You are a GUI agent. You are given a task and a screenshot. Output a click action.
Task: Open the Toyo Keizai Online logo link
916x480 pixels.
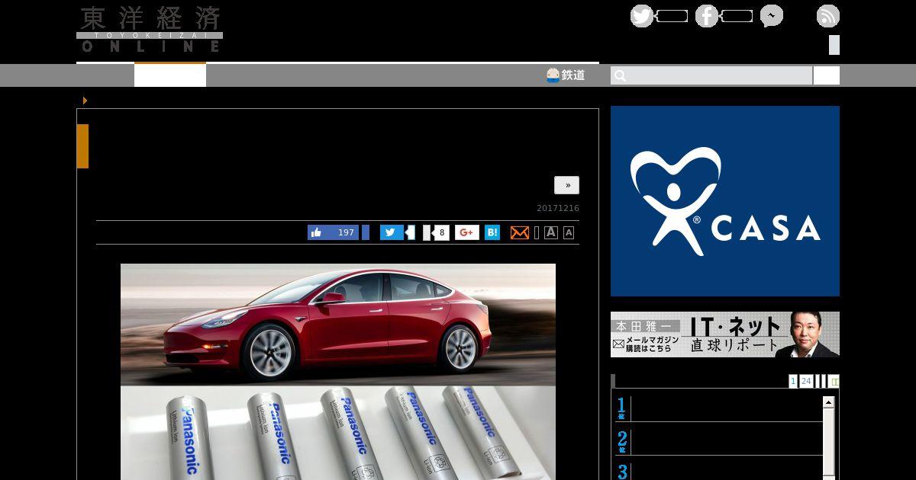(150, 30)
